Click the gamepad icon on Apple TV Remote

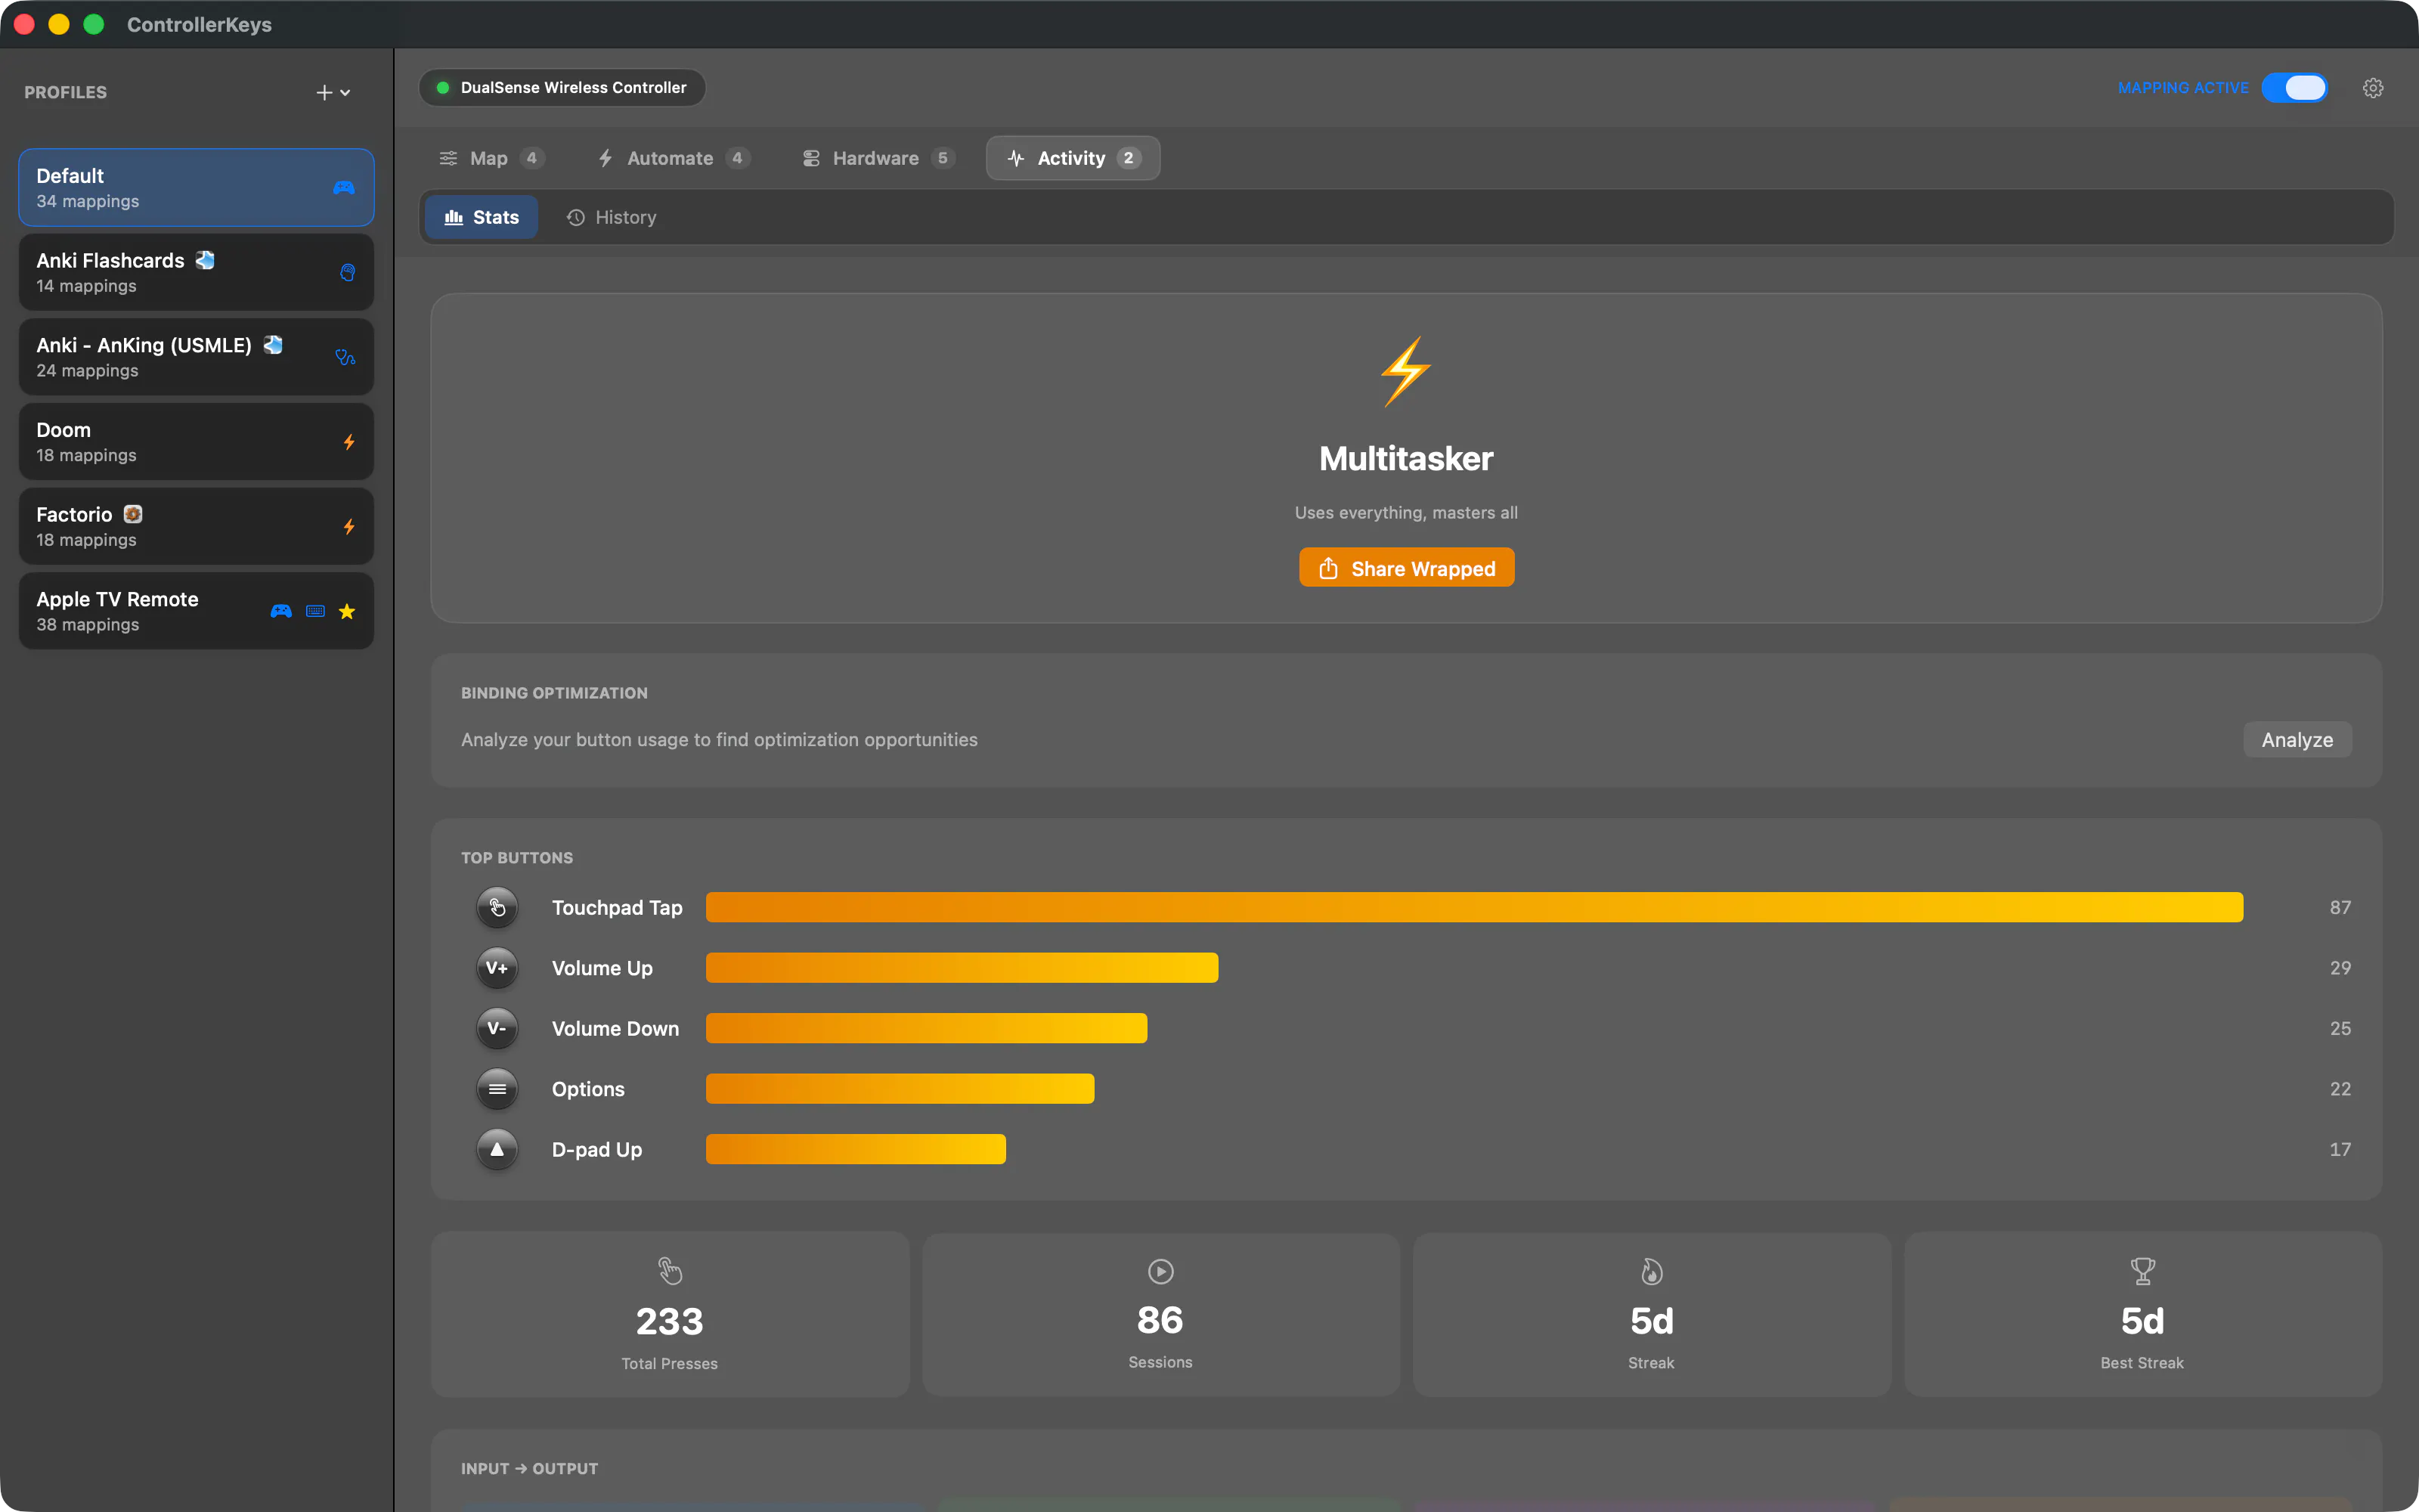pyautogui.click(x=281, y=611)
